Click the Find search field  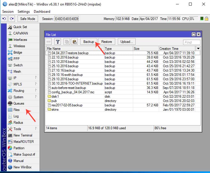pyautogui.click(x=192, y=42)
